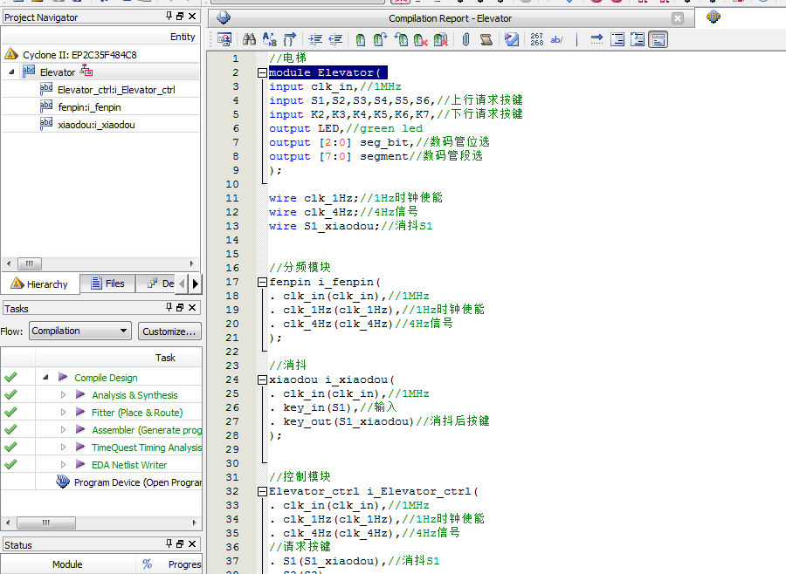Image resolution: width=786 pixels, height=574 pixels.
Task: Click the binoculars Find icon in editor toolbar
Action: coord(249,39)
